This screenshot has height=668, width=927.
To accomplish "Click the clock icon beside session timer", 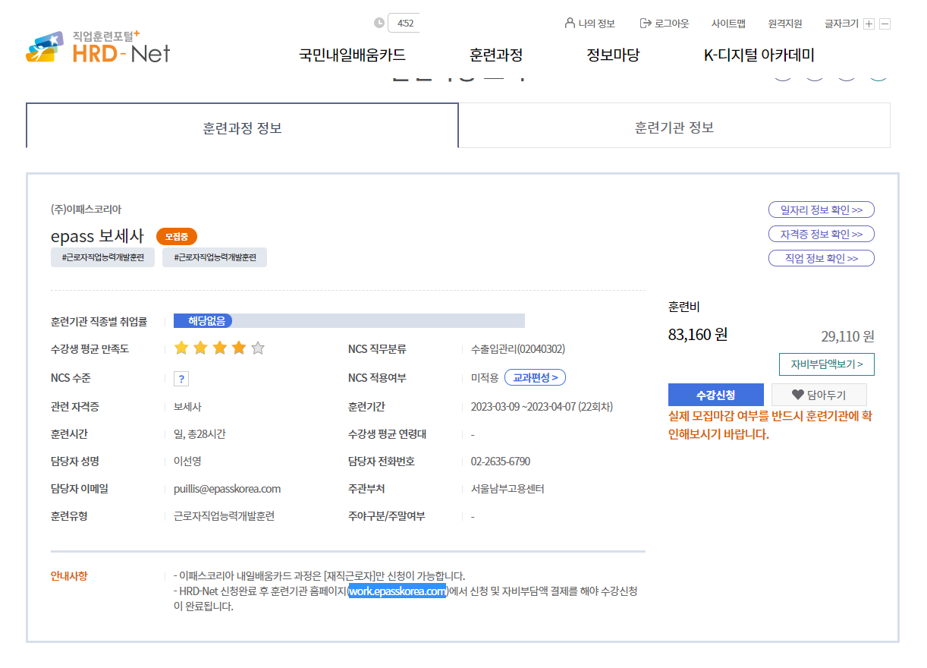I will [x=379, y=23].
